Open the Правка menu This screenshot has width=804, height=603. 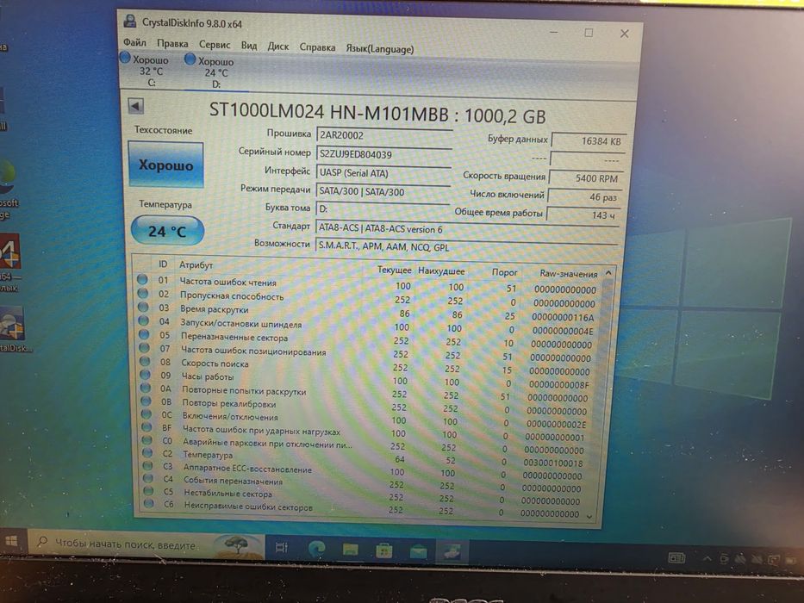click(172, 44)
